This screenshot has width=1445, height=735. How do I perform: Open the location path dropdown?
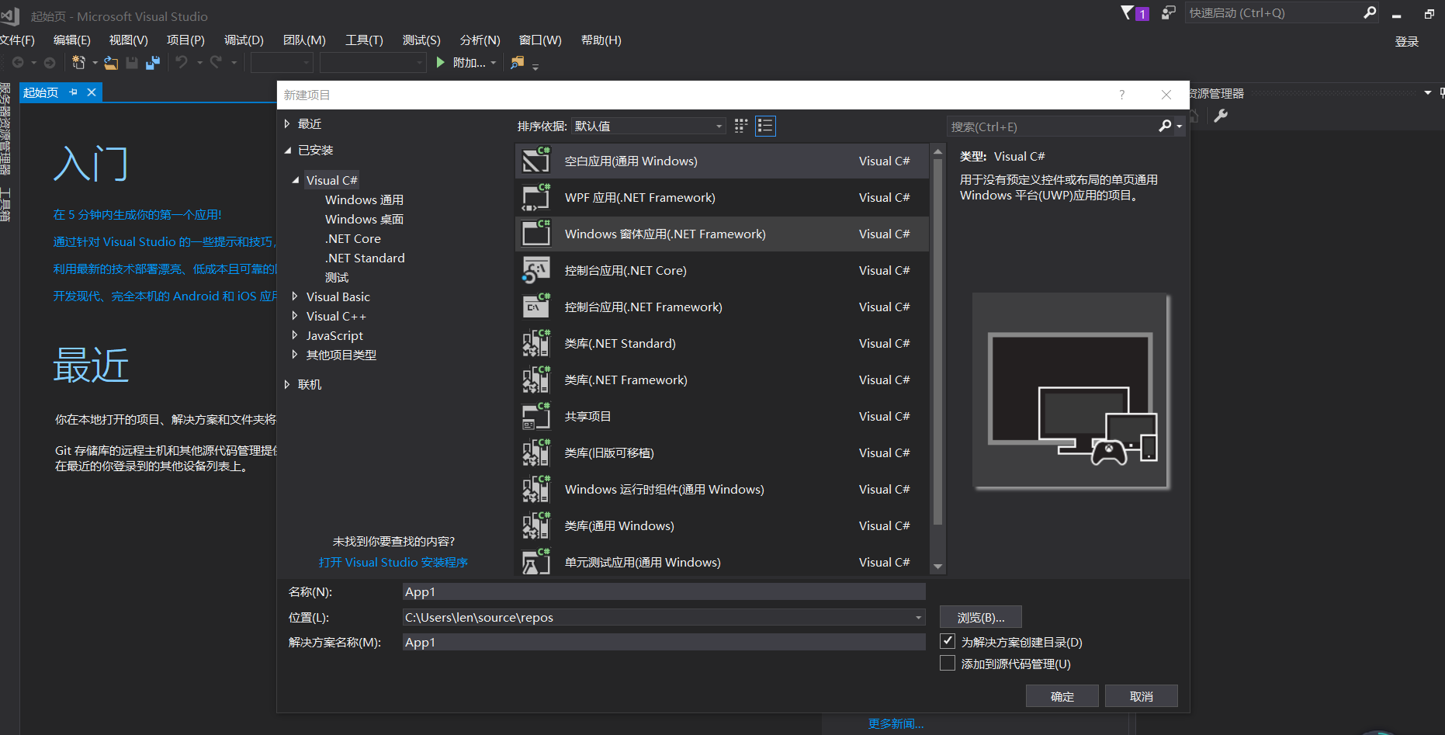(919, 617)
